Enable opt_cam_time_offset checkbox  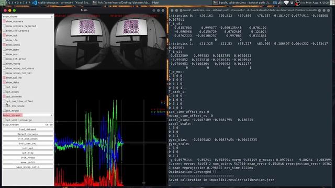[x=4, y=101]
